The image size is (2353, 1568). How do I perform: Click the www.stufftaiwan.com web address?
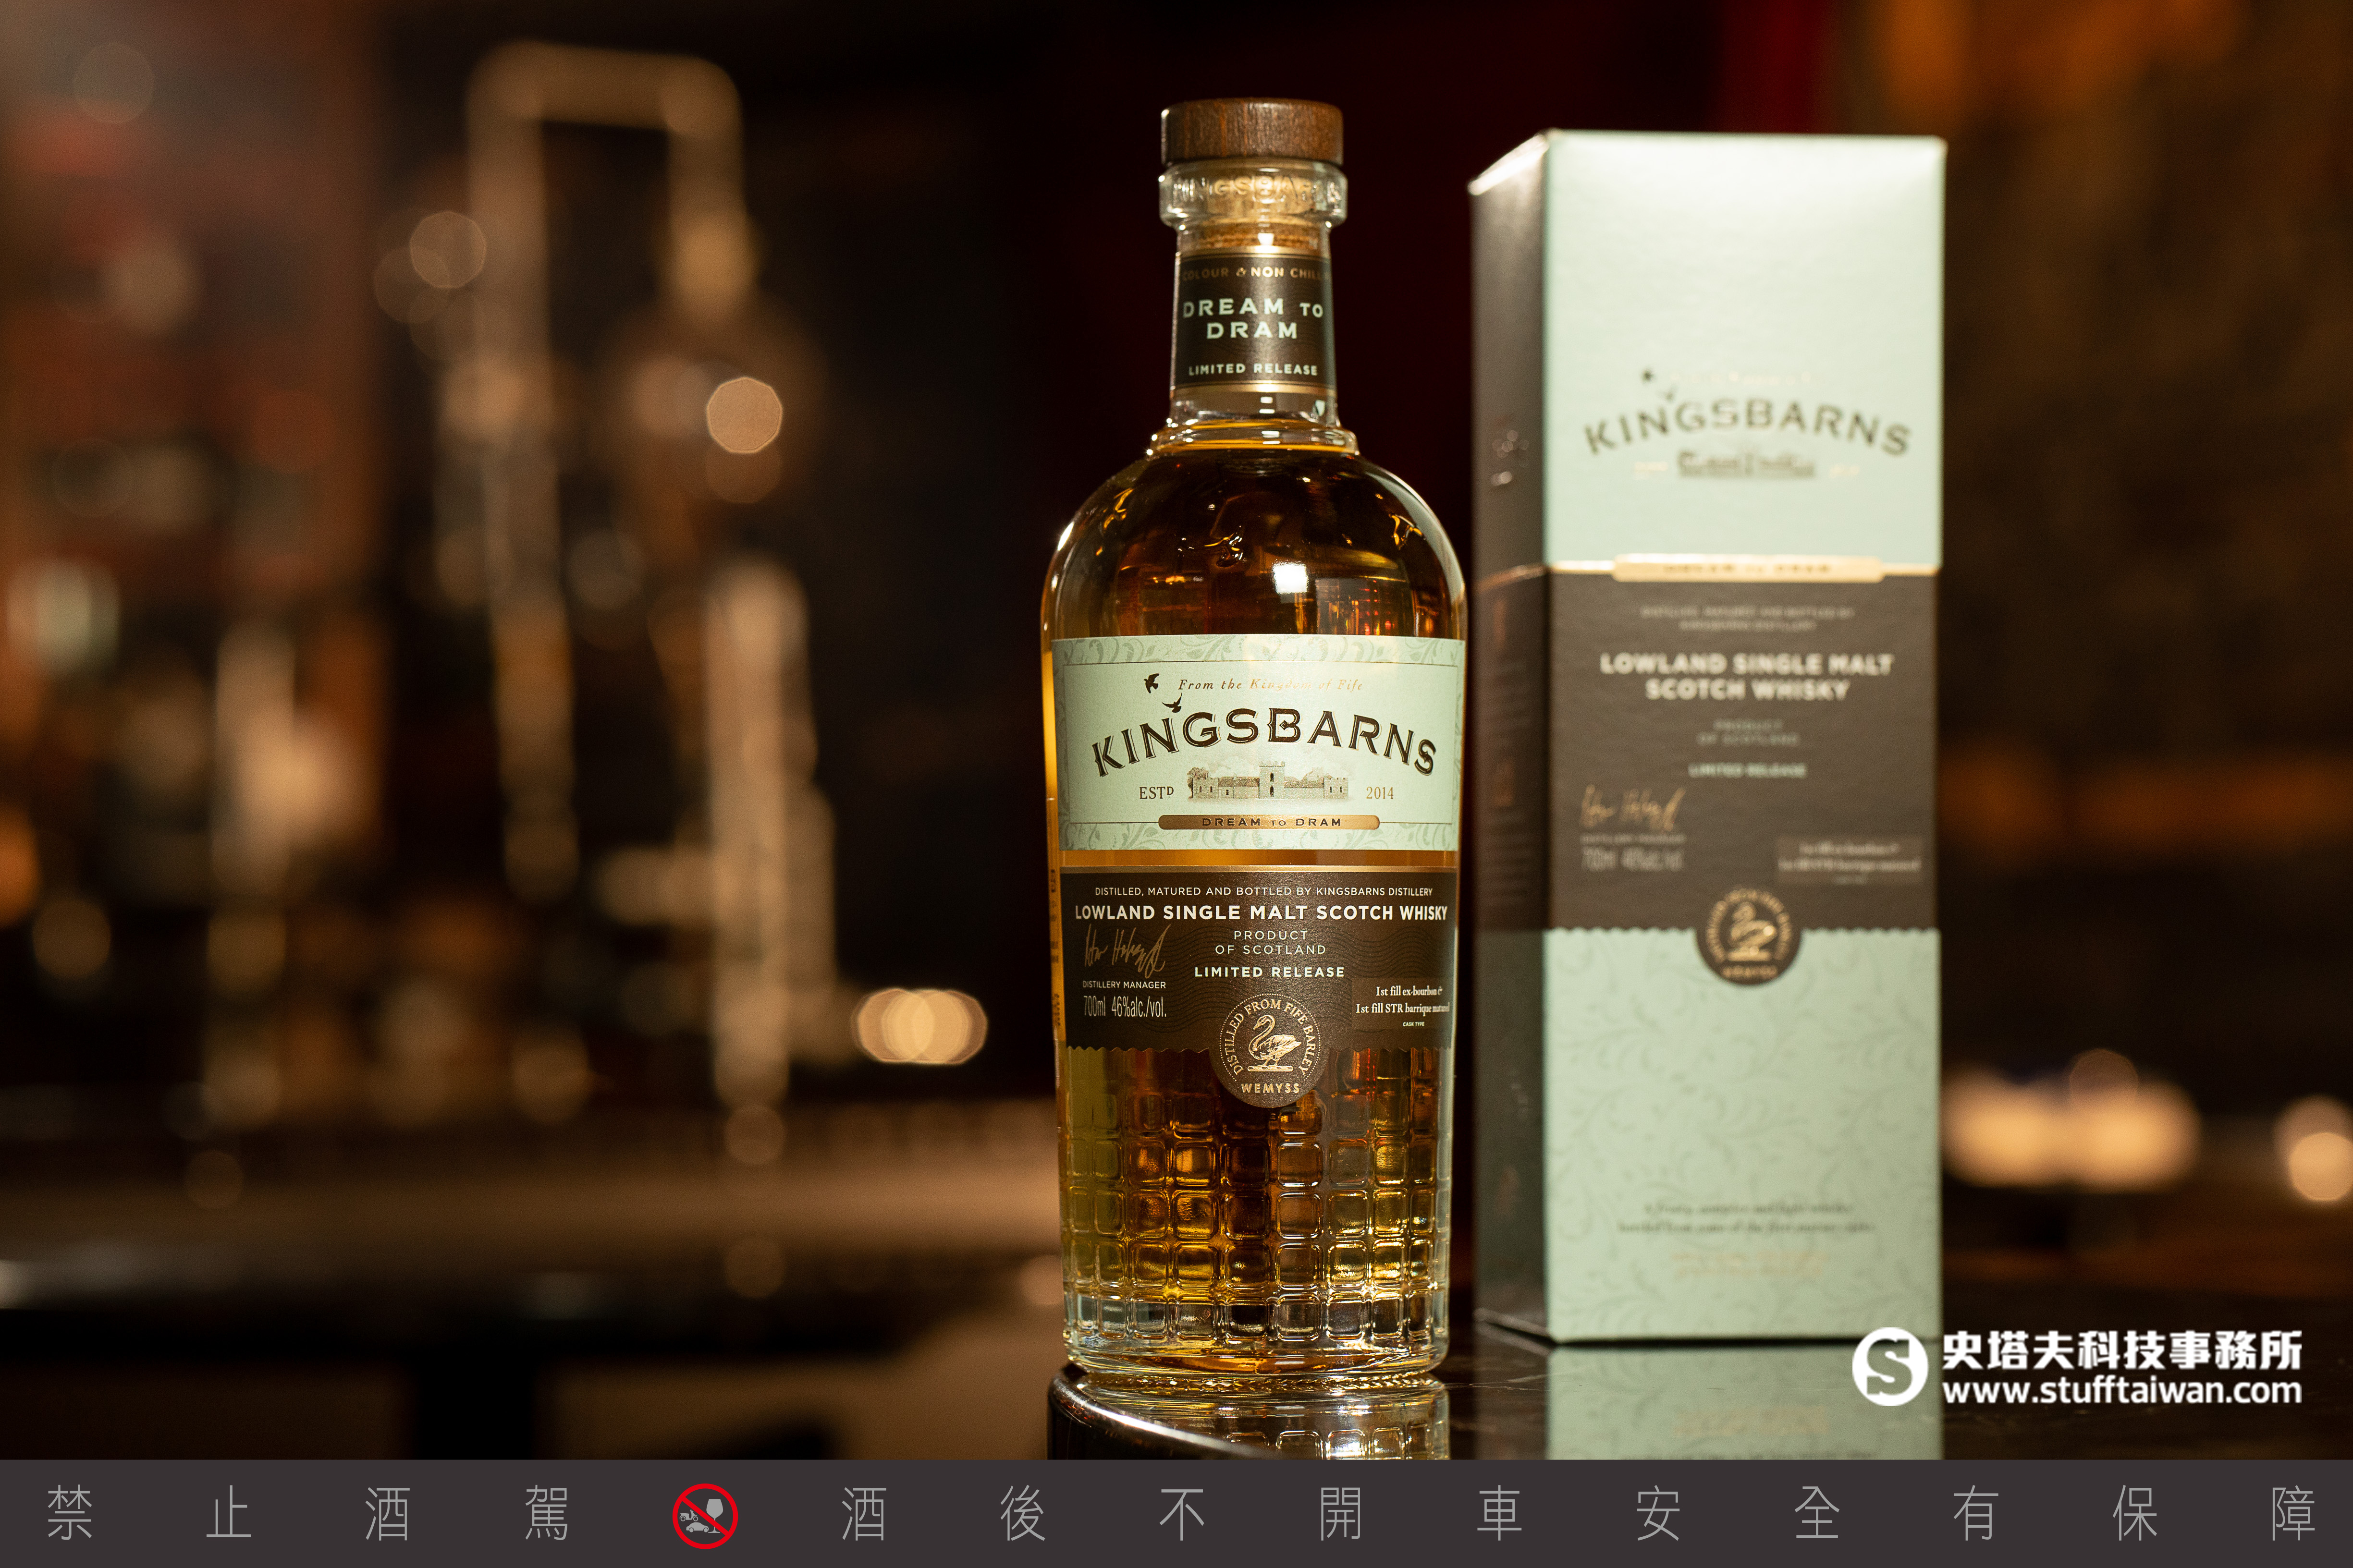[2122, 1390]
